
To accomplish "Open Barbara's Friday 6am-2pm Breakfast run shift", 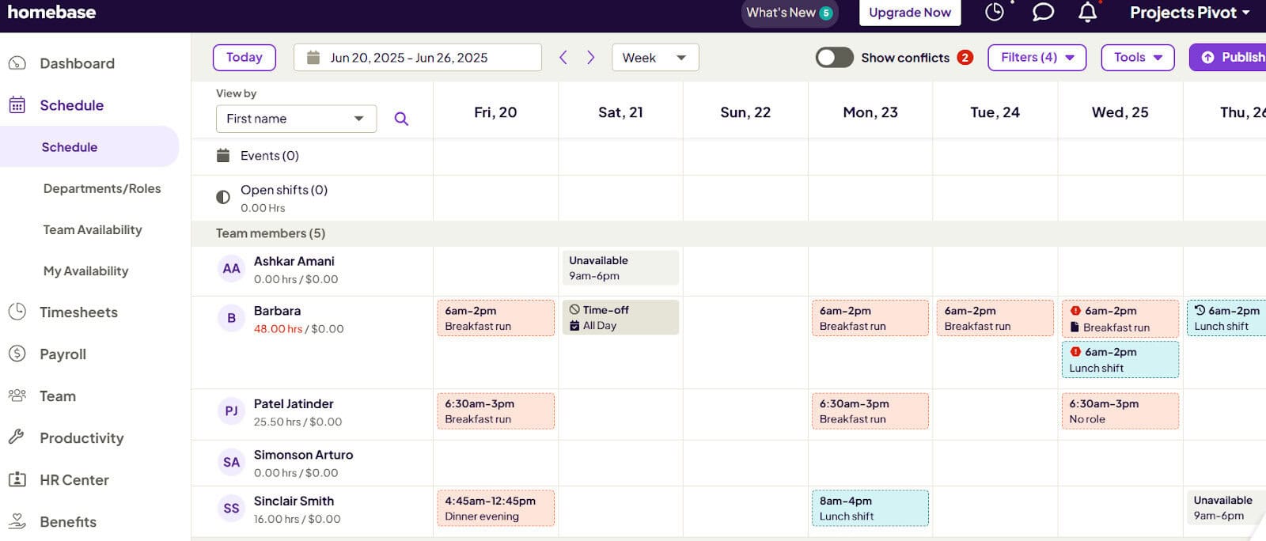I will tap(495, 318).
